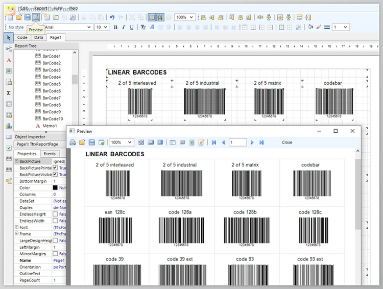Apply Underline formatting
Image resolution: width=383 pixels, height=289 pixels.
(132, 27)
